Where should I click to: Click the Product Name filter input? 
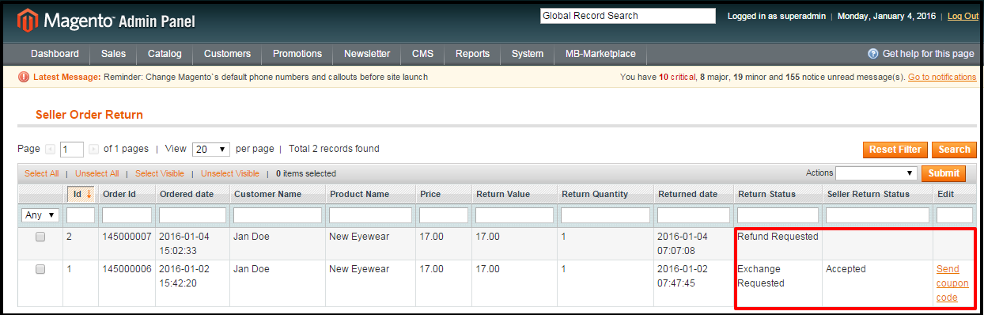tap(370, 215)
